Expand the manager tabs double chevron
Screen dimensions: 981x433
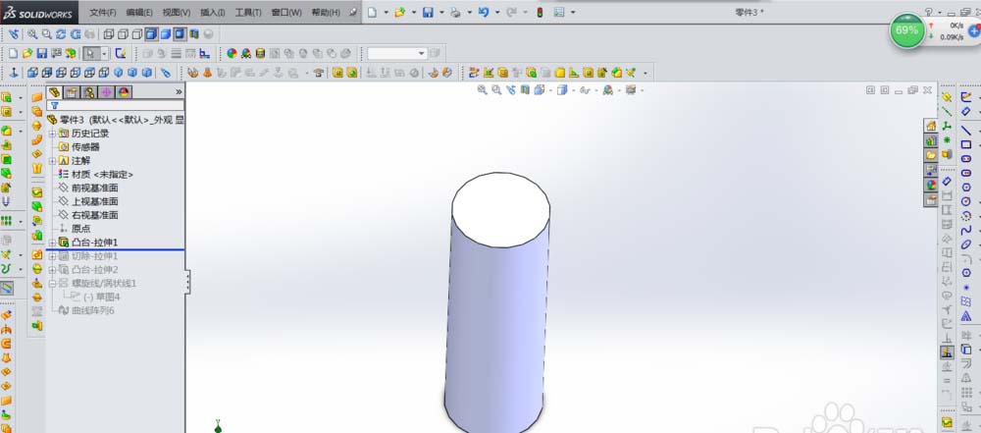click(179, 92)
